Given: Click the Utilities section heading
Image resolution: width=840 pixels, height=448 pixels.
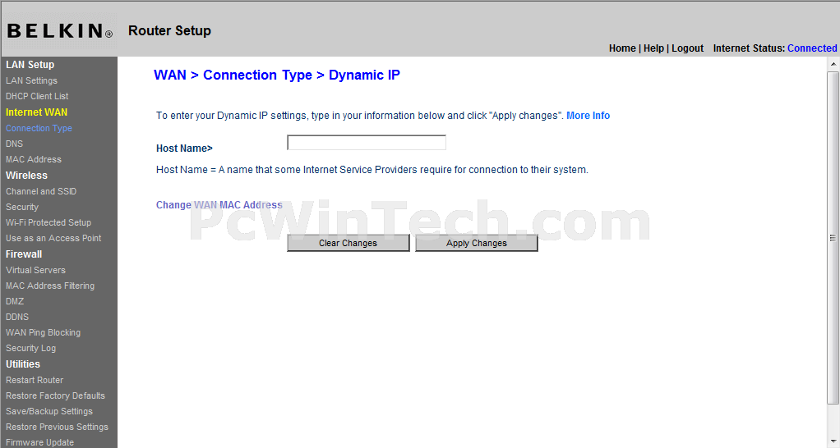Looking at the screenshot, I should [22, 364].
